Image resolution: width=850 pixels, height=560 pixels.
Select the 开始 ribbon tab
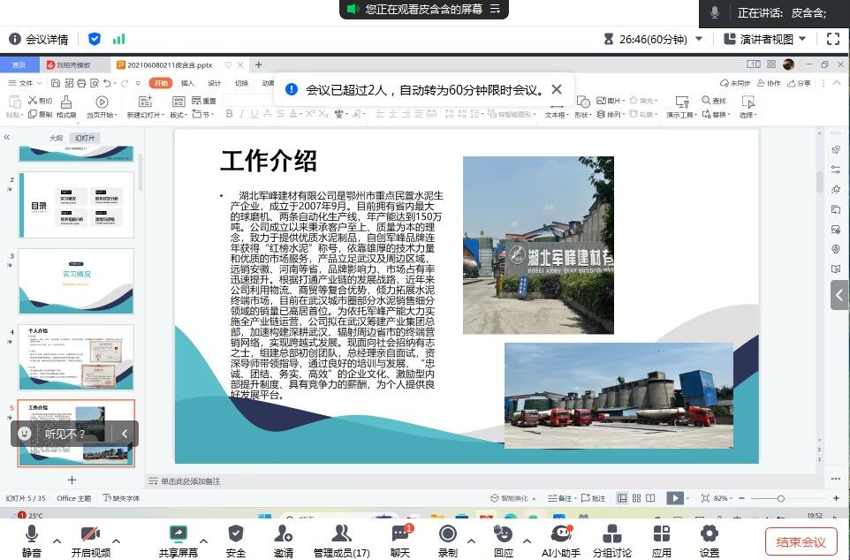tap(161, 83)
